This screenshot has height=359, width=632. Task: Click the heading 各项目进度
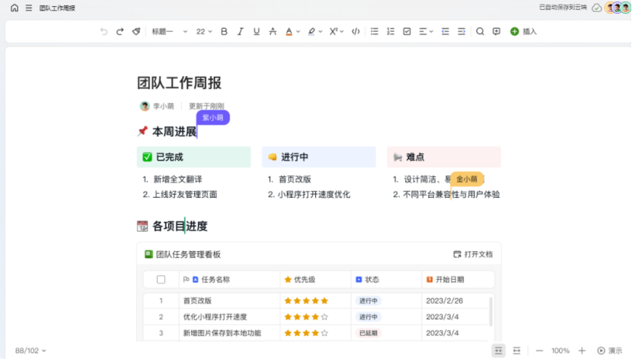pyautogui.click(x=180, y=226)
